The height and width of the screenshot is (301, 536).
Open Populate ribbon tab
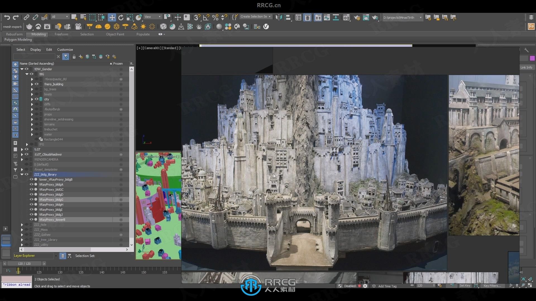tap(143, 34)
